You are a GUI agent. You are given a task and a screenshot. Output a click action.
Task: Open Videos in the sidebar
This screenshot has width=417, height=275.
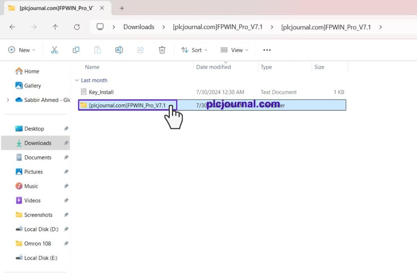pos(28,200)
